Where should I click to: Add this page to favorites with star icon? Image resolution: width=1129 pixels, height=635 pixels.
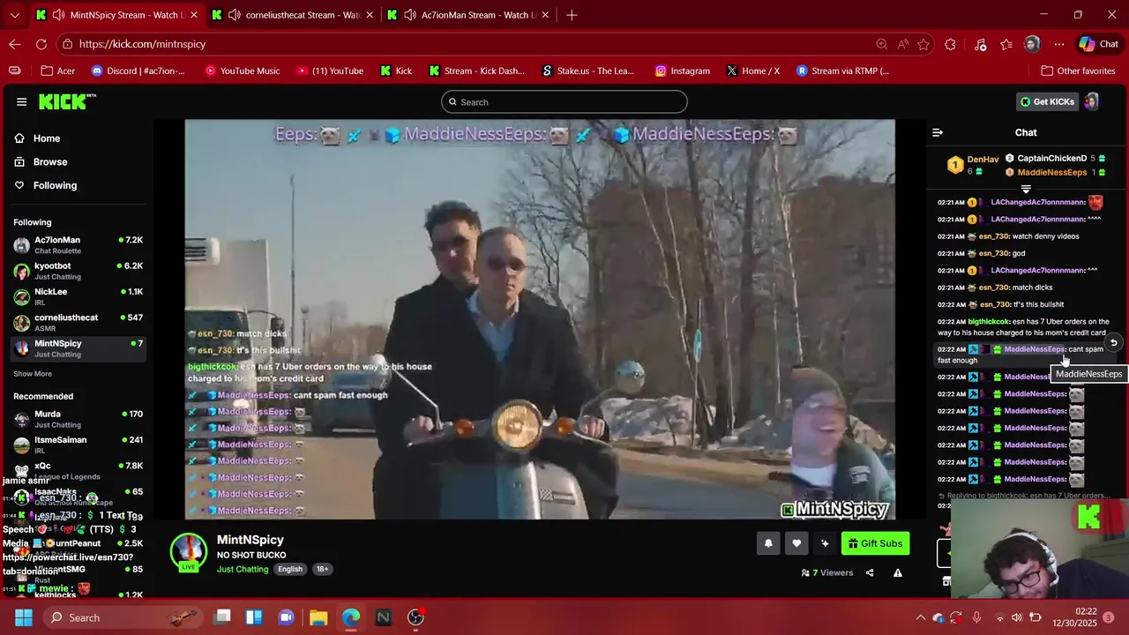coord(923,44)
